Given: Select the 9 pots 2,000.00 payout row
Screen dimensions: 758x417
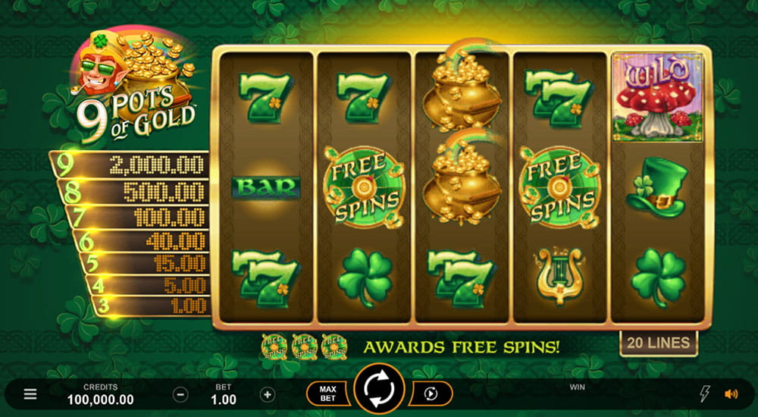Looking at the screenshot, I should (x=130, y=165).
